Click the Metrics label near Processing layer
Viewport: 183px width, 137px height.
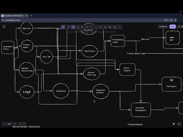point(145,39)
